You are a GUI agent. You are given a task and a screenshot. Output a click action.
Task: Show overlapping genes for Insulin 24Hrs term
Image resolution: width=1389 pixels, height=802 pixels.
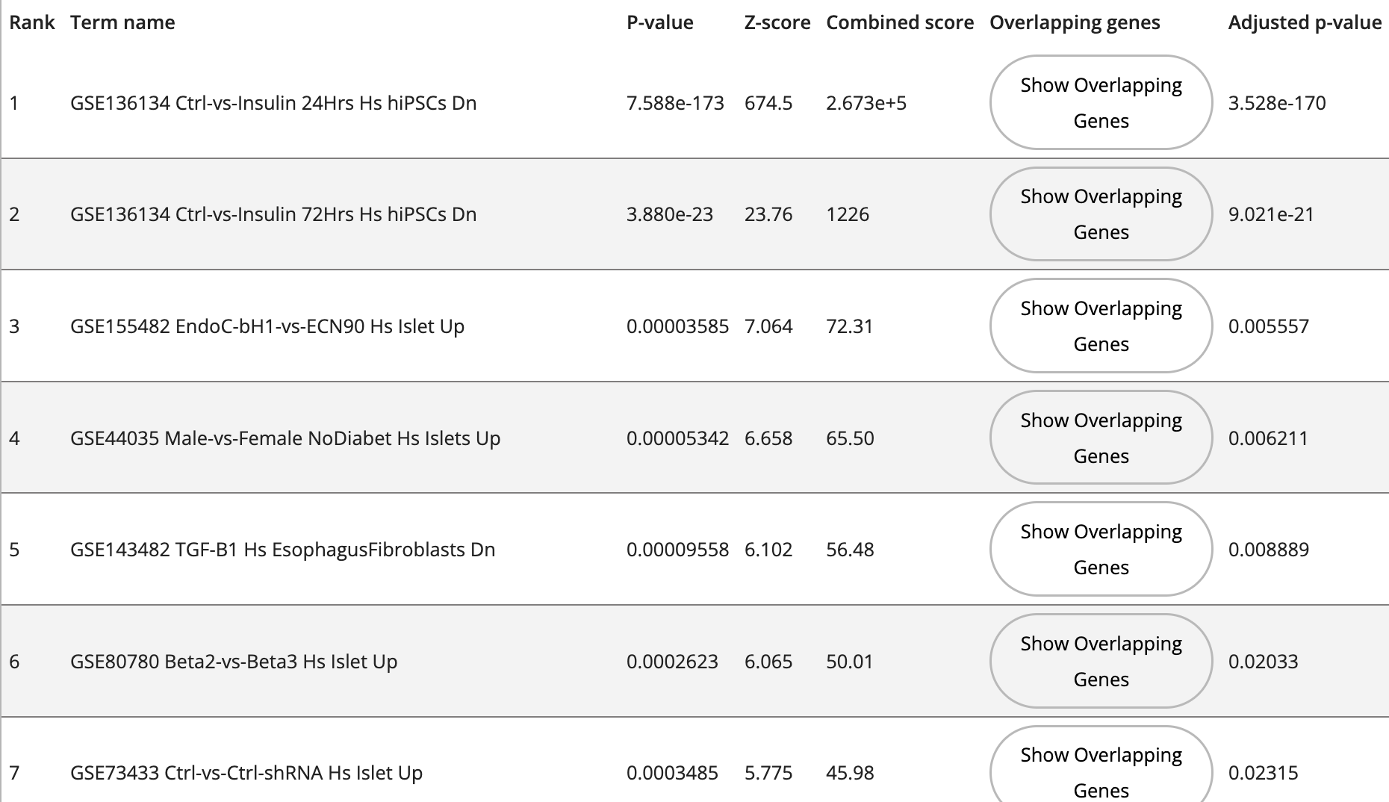pos(1101,102)
